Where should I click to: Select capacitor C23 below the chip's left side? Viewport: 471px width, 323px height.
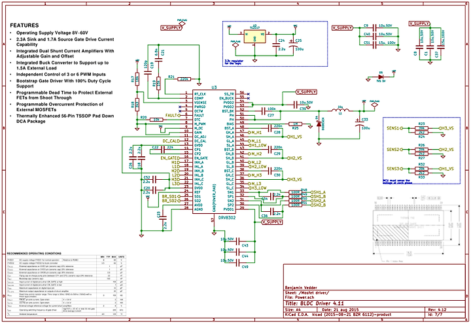[x=162, y=218]
